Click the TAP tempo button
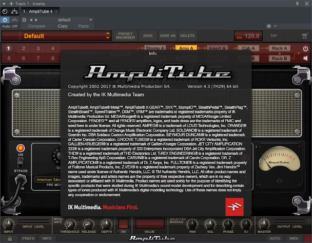The height and width of the screenshot is (243, 312). click(273, 36)
